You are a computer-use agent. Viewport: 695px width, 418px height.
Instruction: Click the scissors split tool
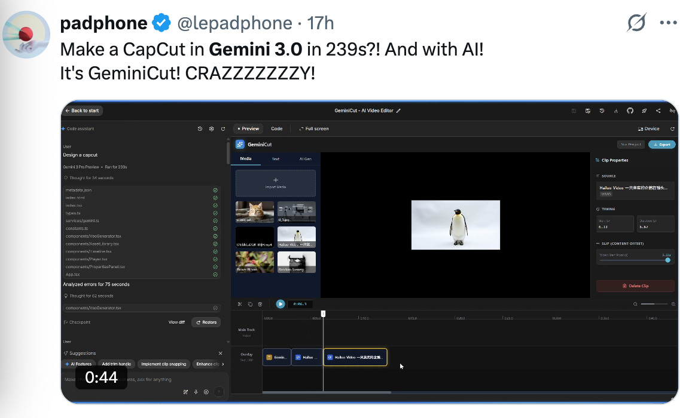point(240,304)
